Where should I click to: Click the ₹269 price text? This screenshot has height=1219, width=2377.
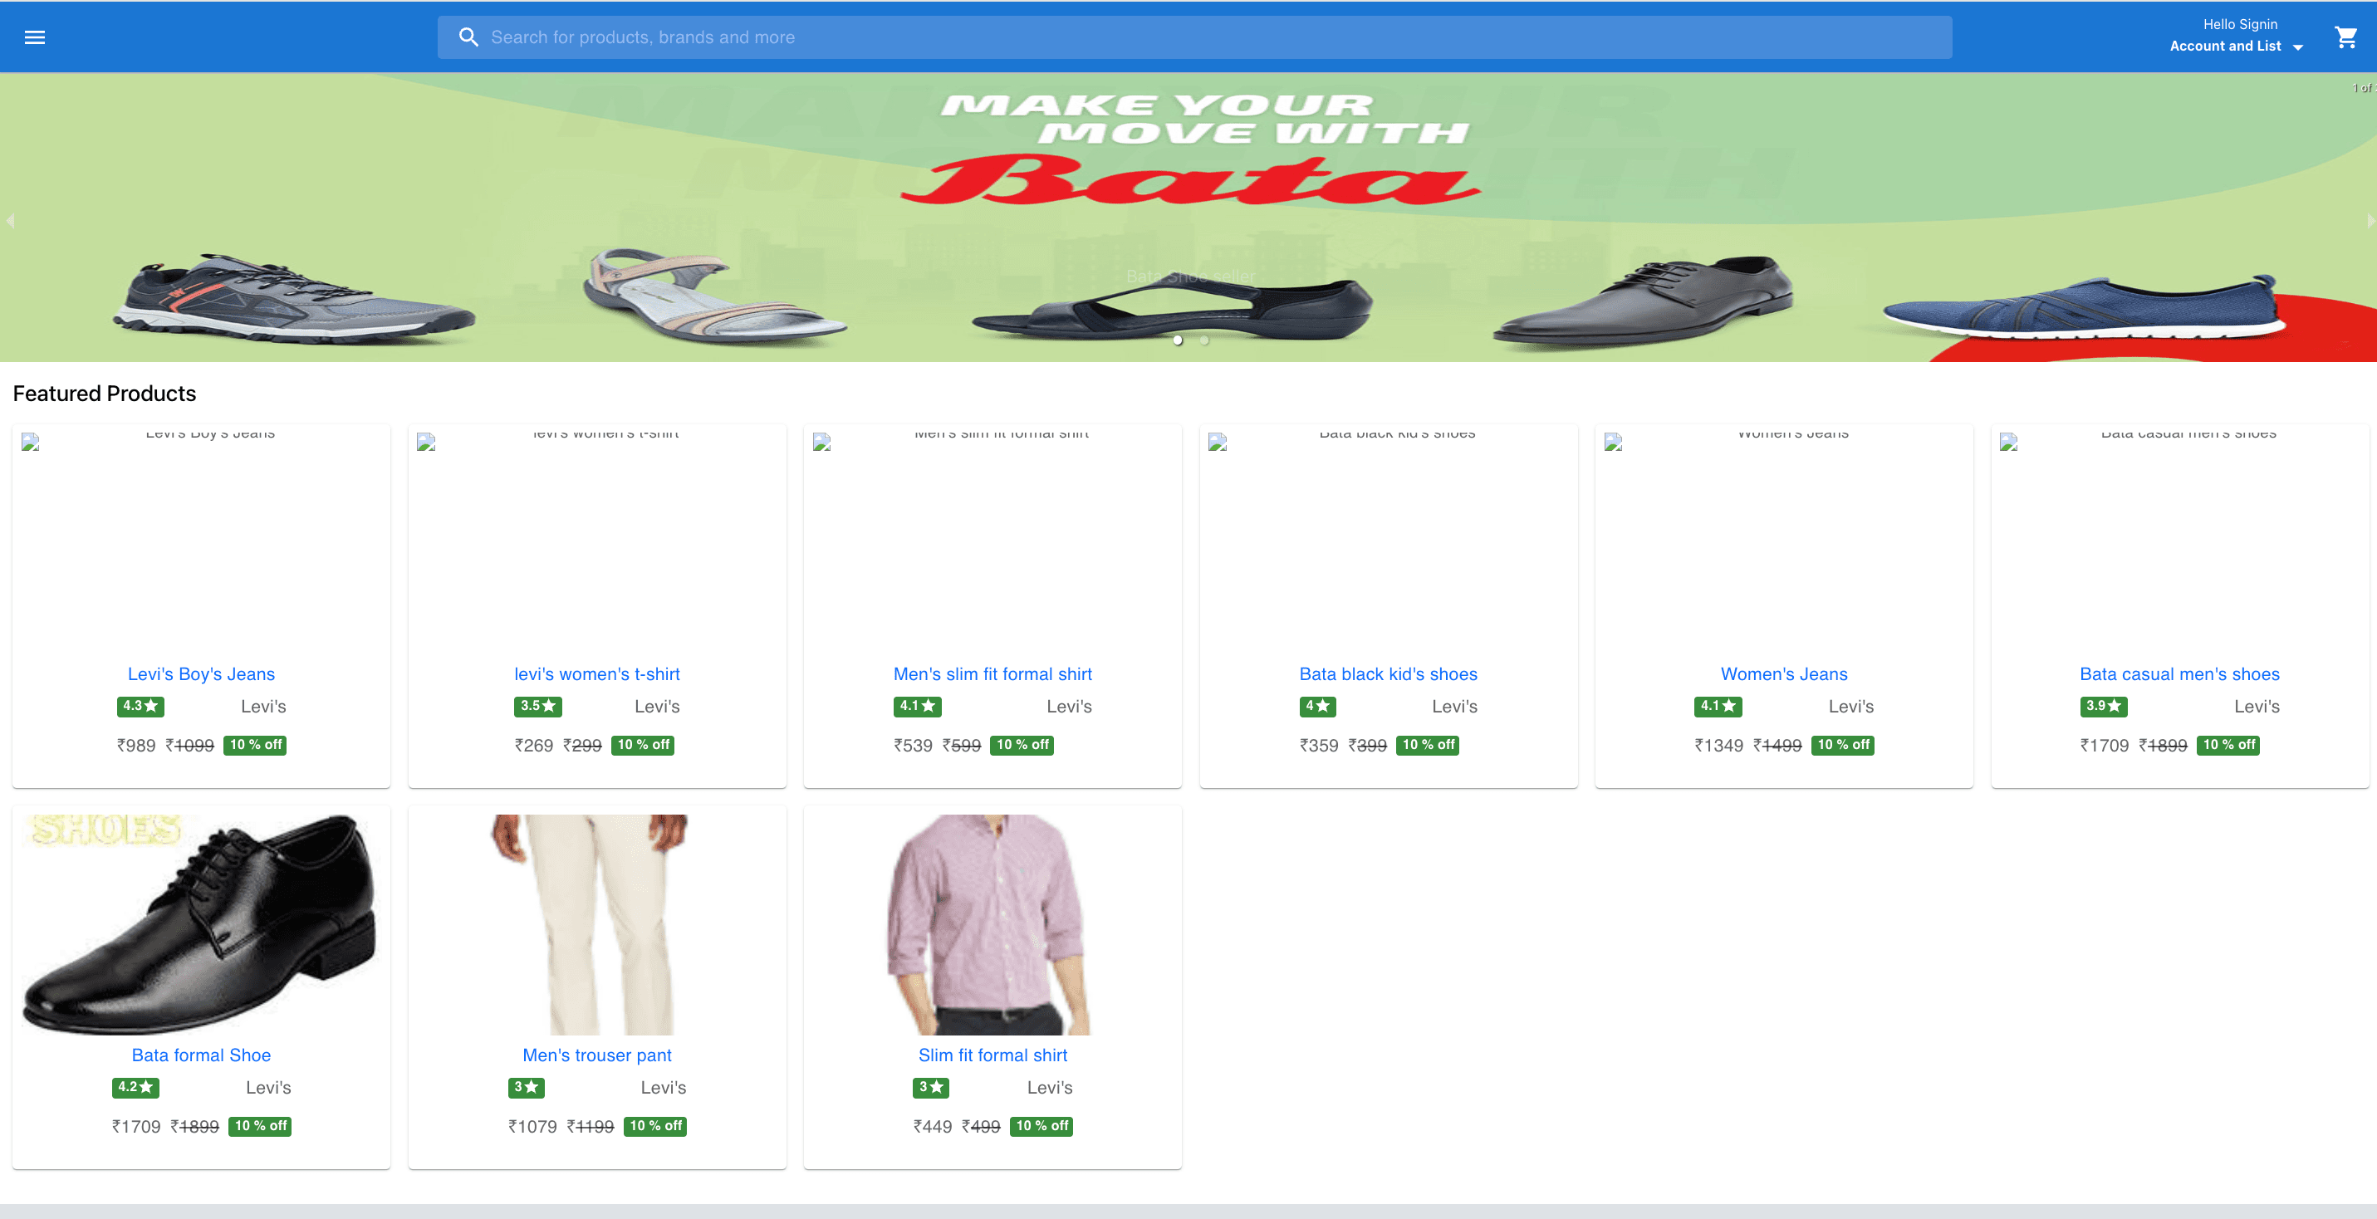533,746
